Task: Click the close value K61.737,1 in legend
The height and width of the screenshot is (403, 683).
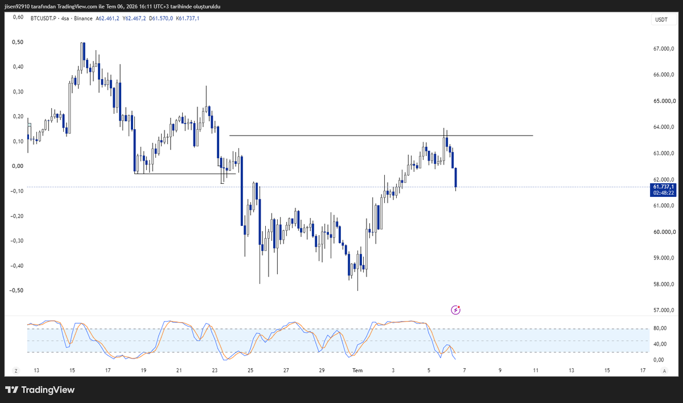Action: pyautogui.click(x=188, y=19)
